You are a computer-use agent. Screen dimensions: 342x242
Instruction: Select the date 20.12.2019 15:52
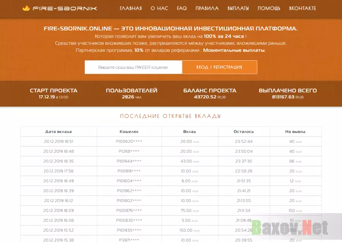tap(59, 230)
